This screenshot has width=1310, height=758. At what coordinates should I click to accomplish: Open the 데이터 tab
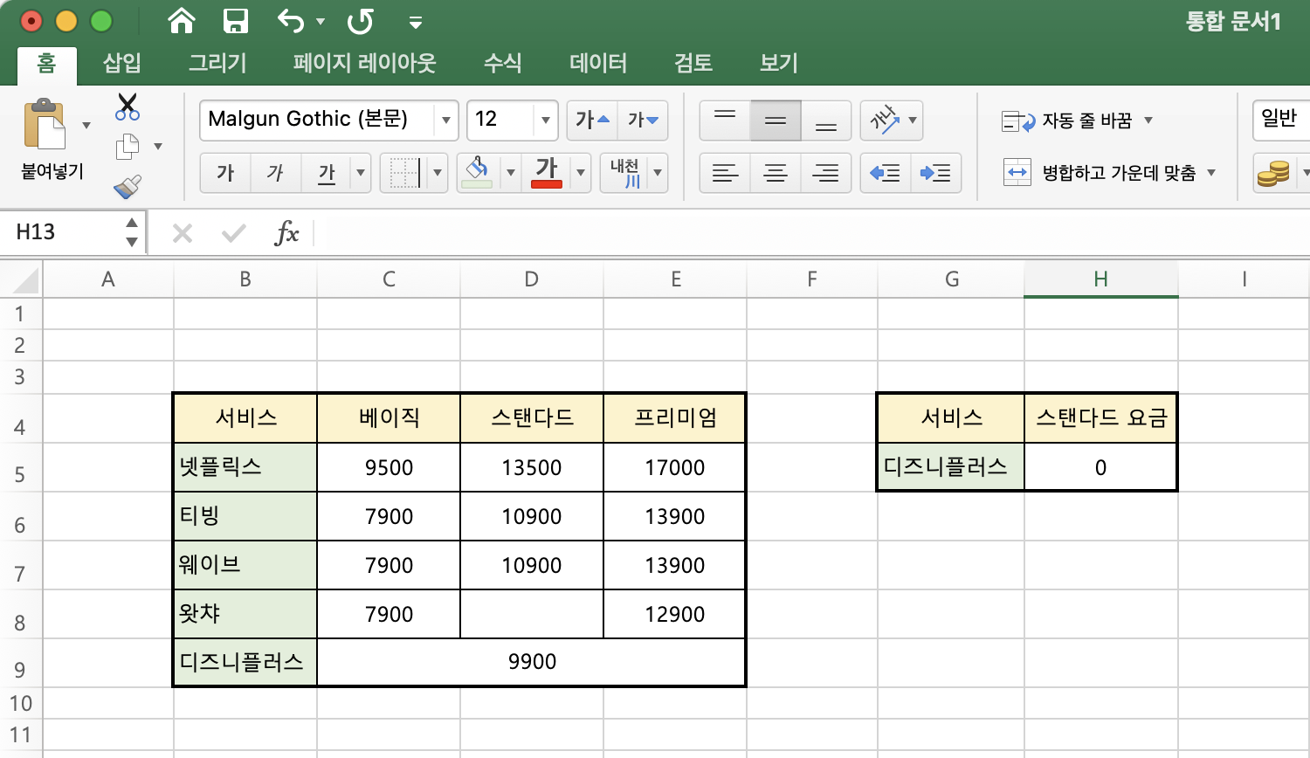(598, 63)
